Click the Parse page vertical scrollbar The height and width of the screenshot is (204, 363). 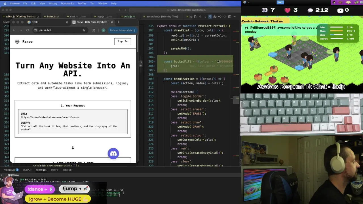coord(138,44)
